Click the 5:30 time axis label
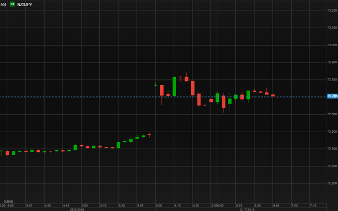Screen dimensions: 338x211 point(121,205)
